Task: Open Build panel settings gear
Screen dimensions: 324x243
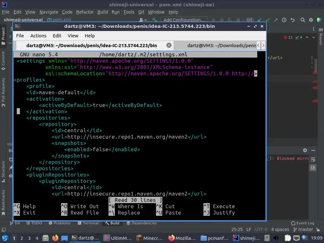Action: [x=305, y=150]
